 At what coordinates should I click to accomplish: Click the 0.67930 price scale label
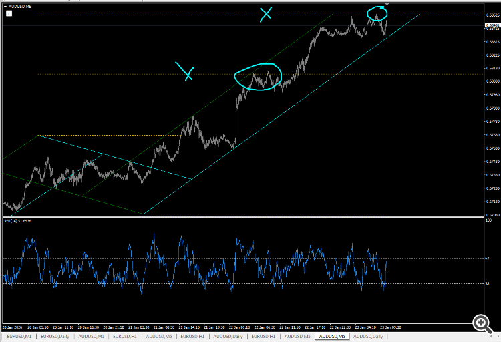point(493,95)
